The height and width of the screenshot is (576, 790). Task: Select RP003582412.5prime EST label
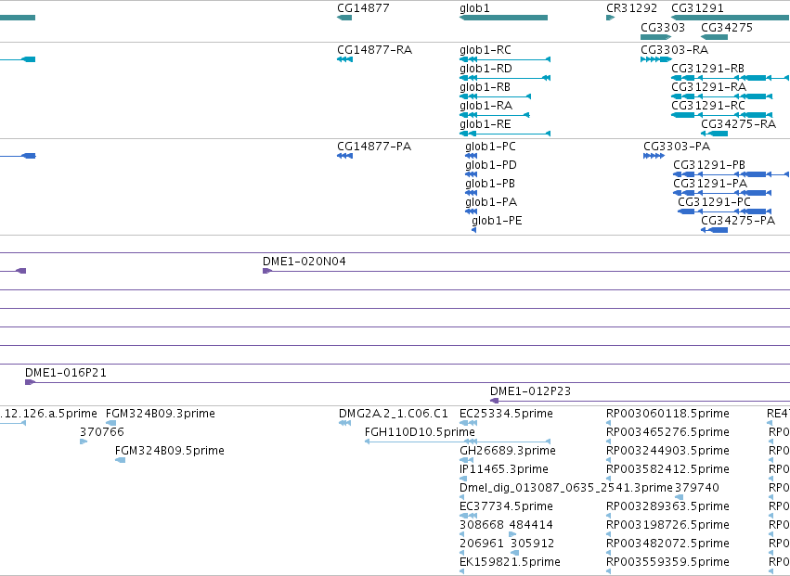[667, 469]
